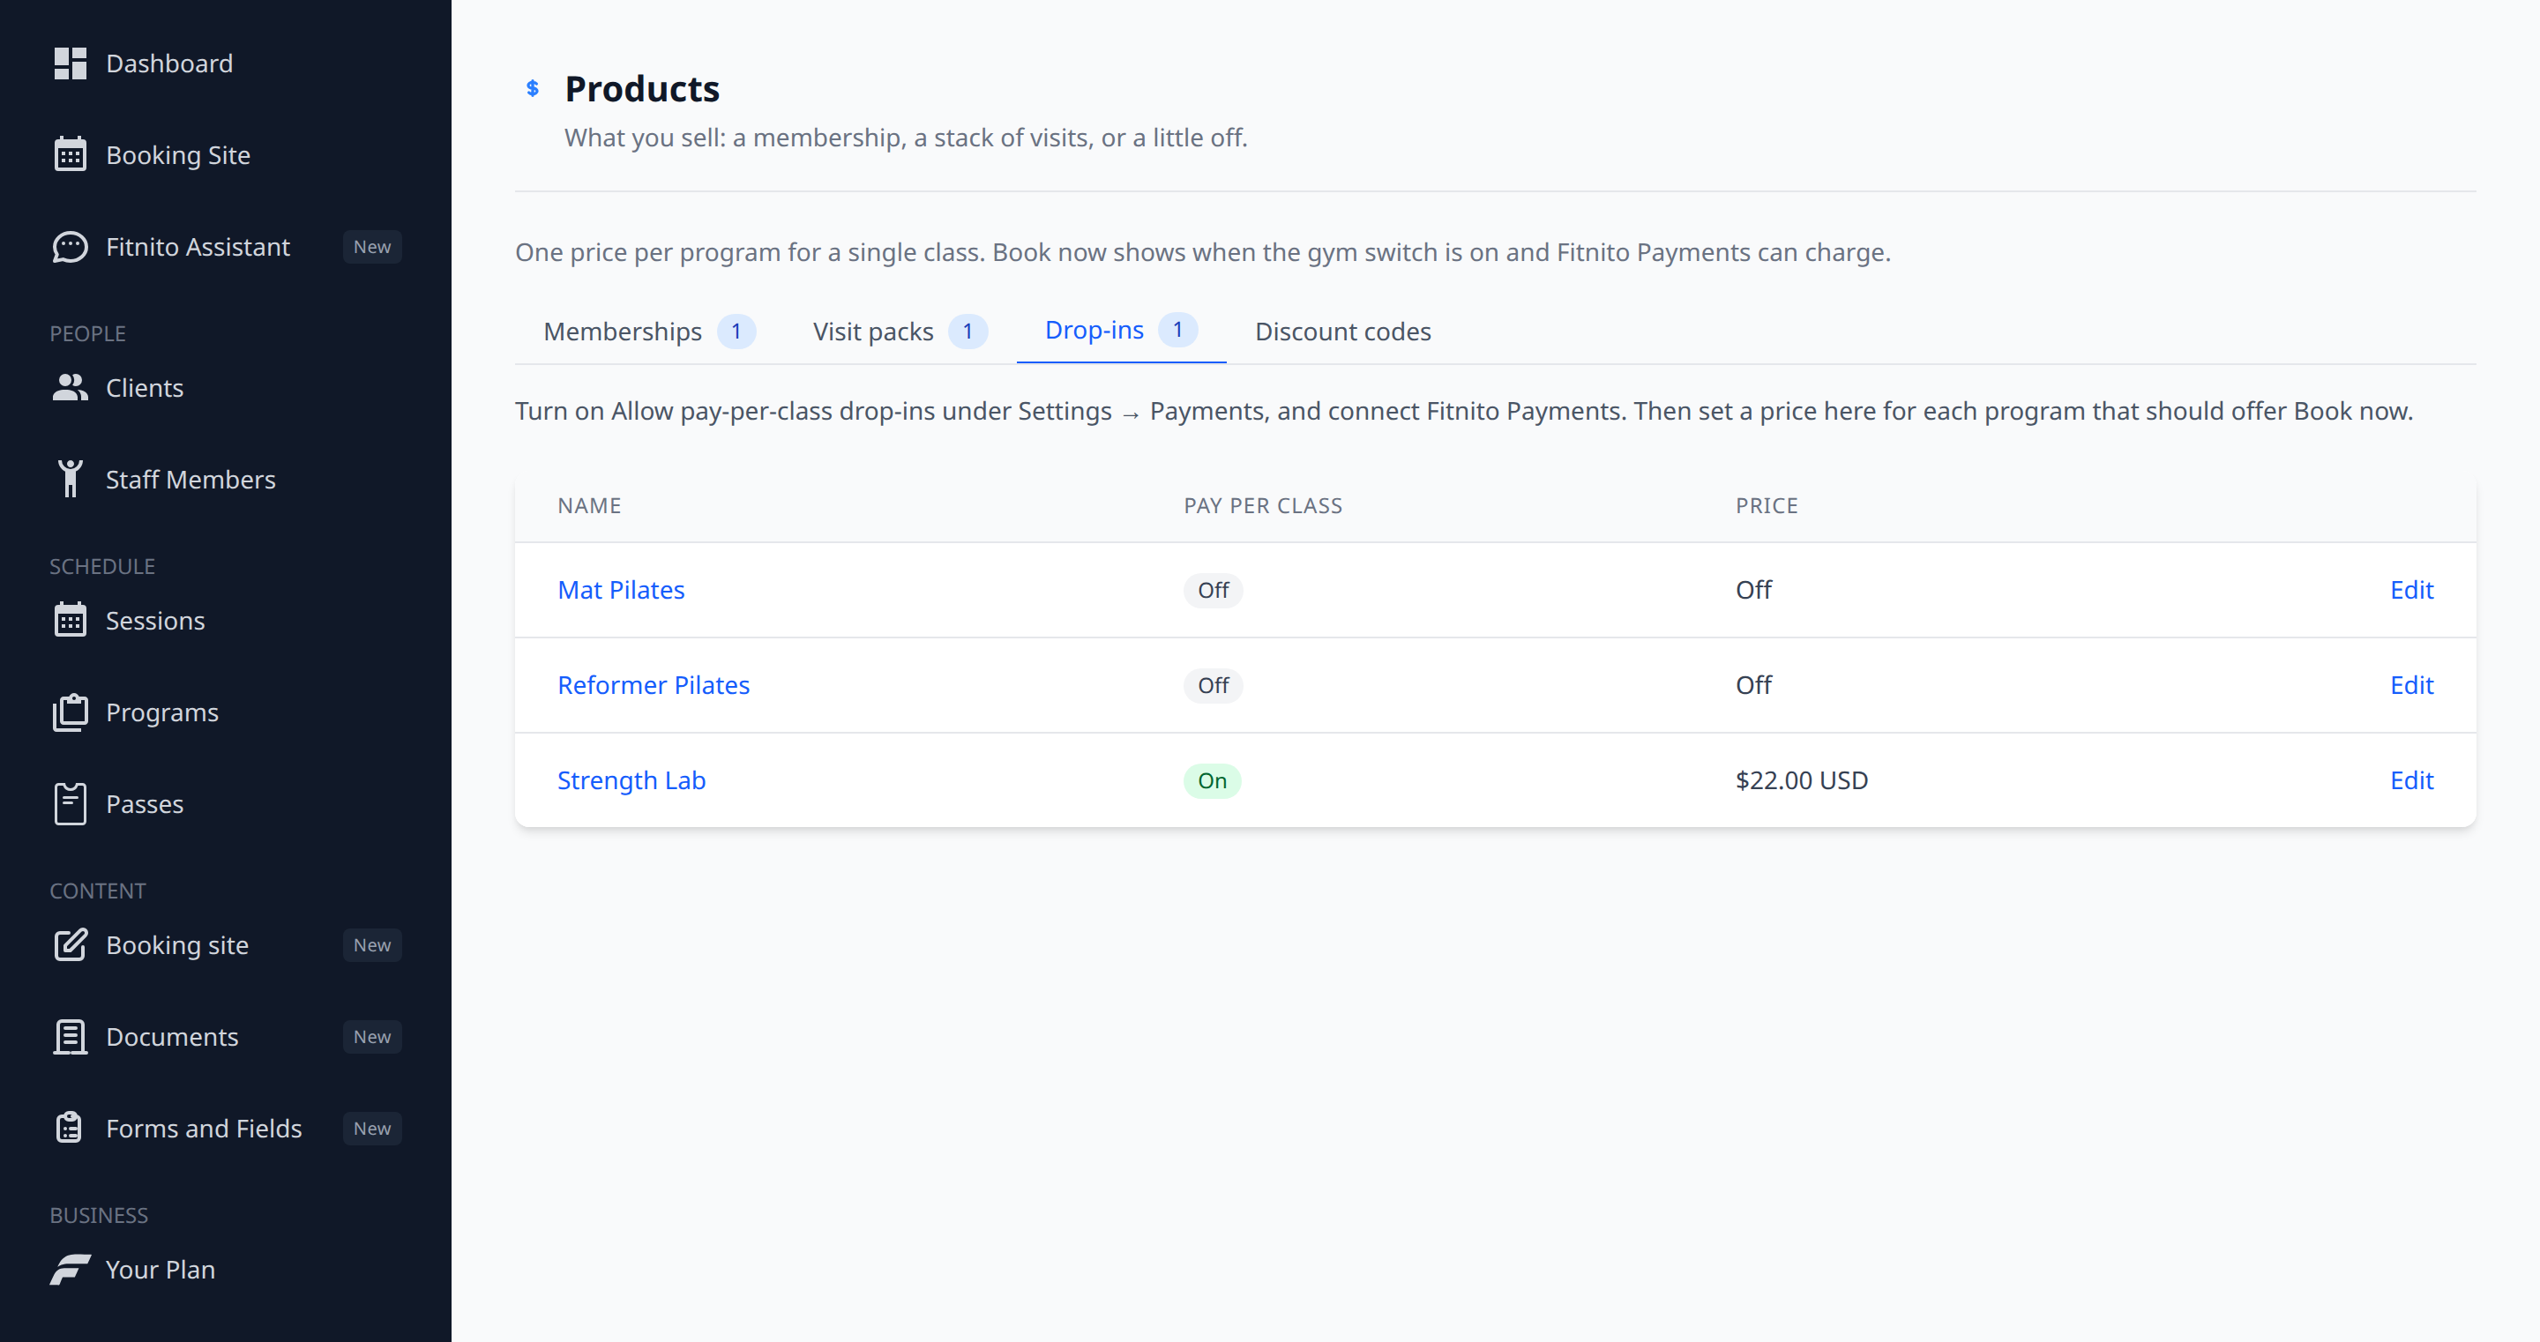Viewport: 2540px width, 1342px height.
Task: Edit the Mat Pilates drop-in price
Action: pos(2411,590)
